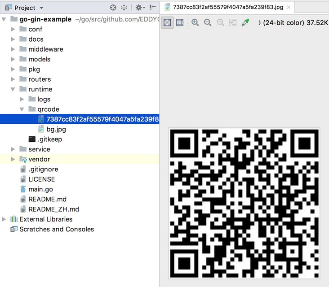Click the routers folder label

pyautogui.click(x=40, y=79)
